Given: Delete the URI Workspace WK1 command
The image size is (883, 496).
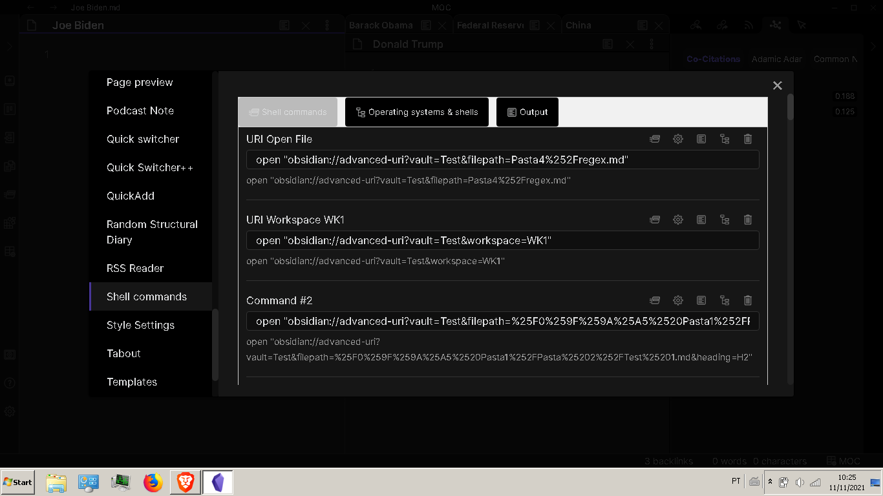Looking at the screenshot, I should point(748,220).
